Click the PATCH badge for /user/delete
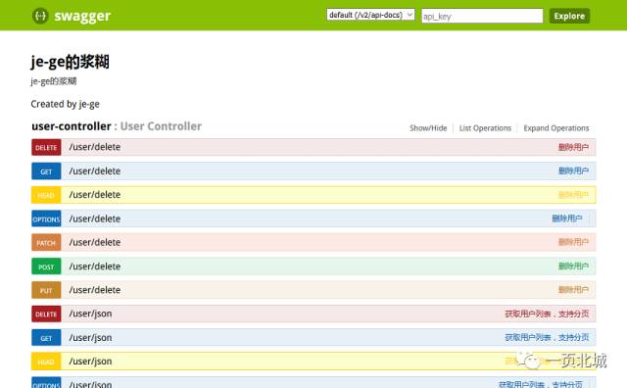Image resolution: width=627 pixels, height=388 pixels. [x=46, y=243]
